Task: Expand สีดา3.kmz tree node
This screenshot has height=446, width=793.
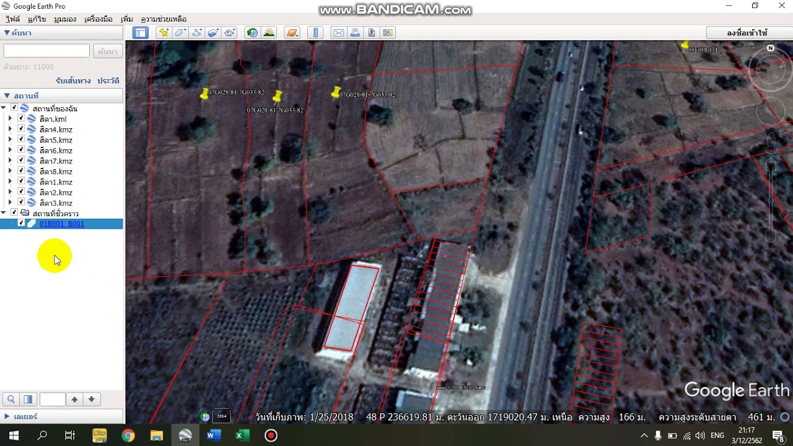Action: pos(9,203)
